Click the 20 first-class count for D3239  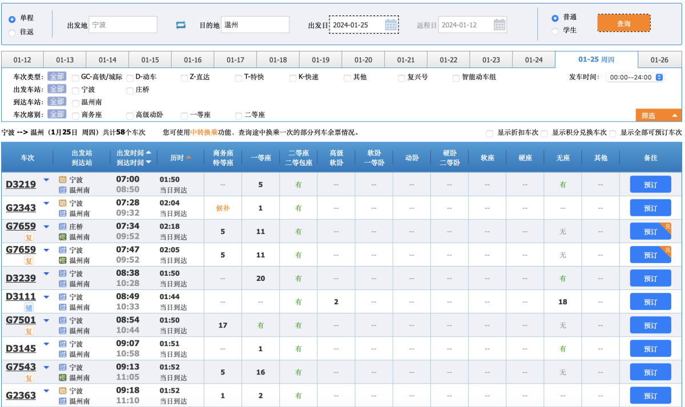[260, 279]
